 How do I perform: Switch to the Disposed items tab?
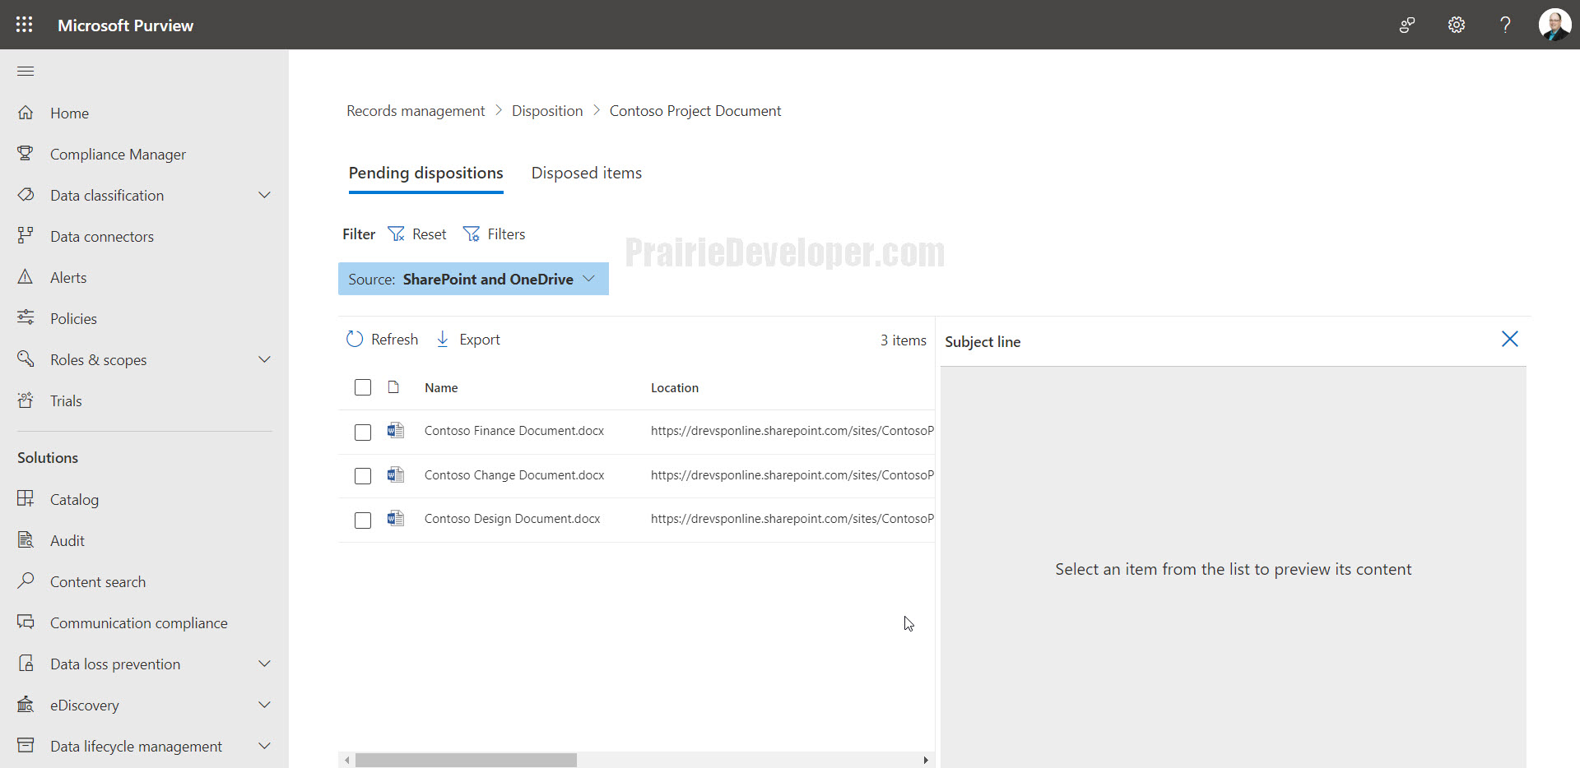pos(587,173)
